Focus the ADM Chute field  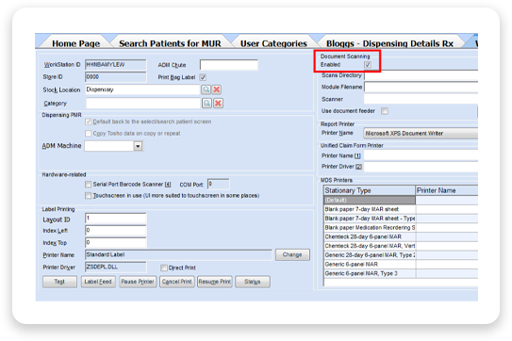tap(229, 65)
